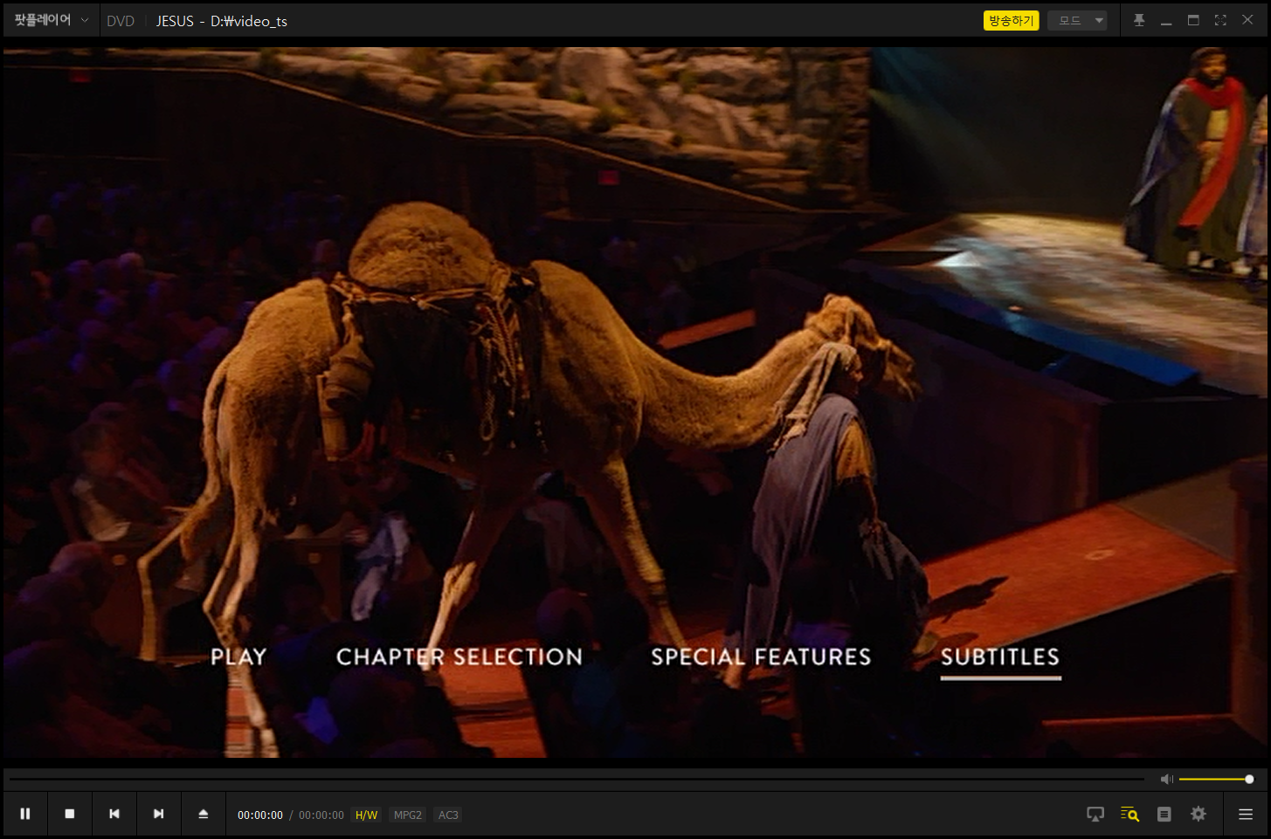Click the playback seek bar
The image size is (1271, 839).
[x=577, y=779]
